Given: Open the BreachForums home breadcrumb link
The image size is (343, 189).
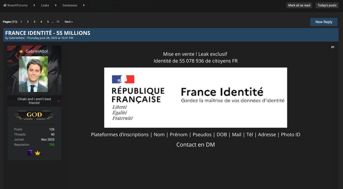Looking at the screenshot, I should click(17, 5).
